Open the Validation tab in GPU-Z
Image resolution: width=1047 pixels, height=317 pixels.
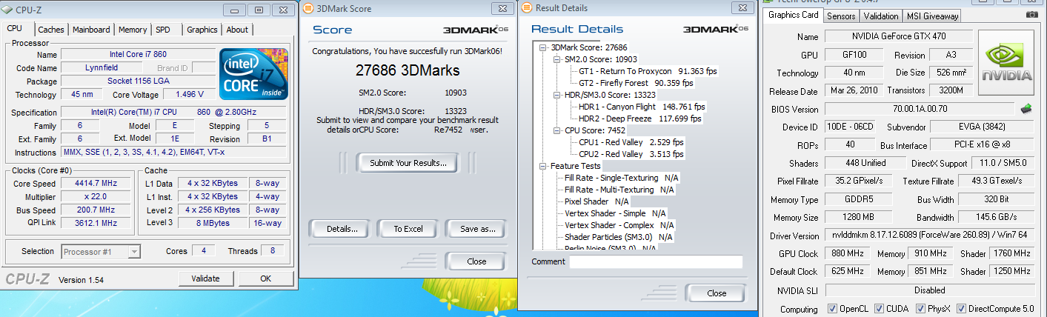(881, 16)
